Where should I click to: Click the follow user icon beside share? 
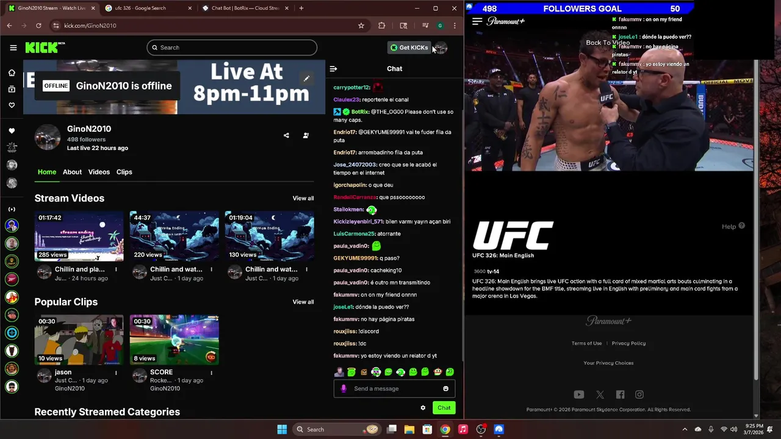click(306, 135)
